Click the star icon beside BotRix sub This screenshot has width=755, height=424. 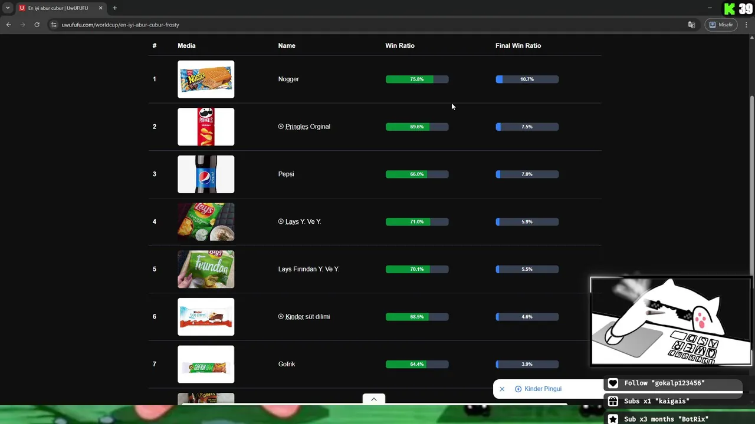(613, 419)
